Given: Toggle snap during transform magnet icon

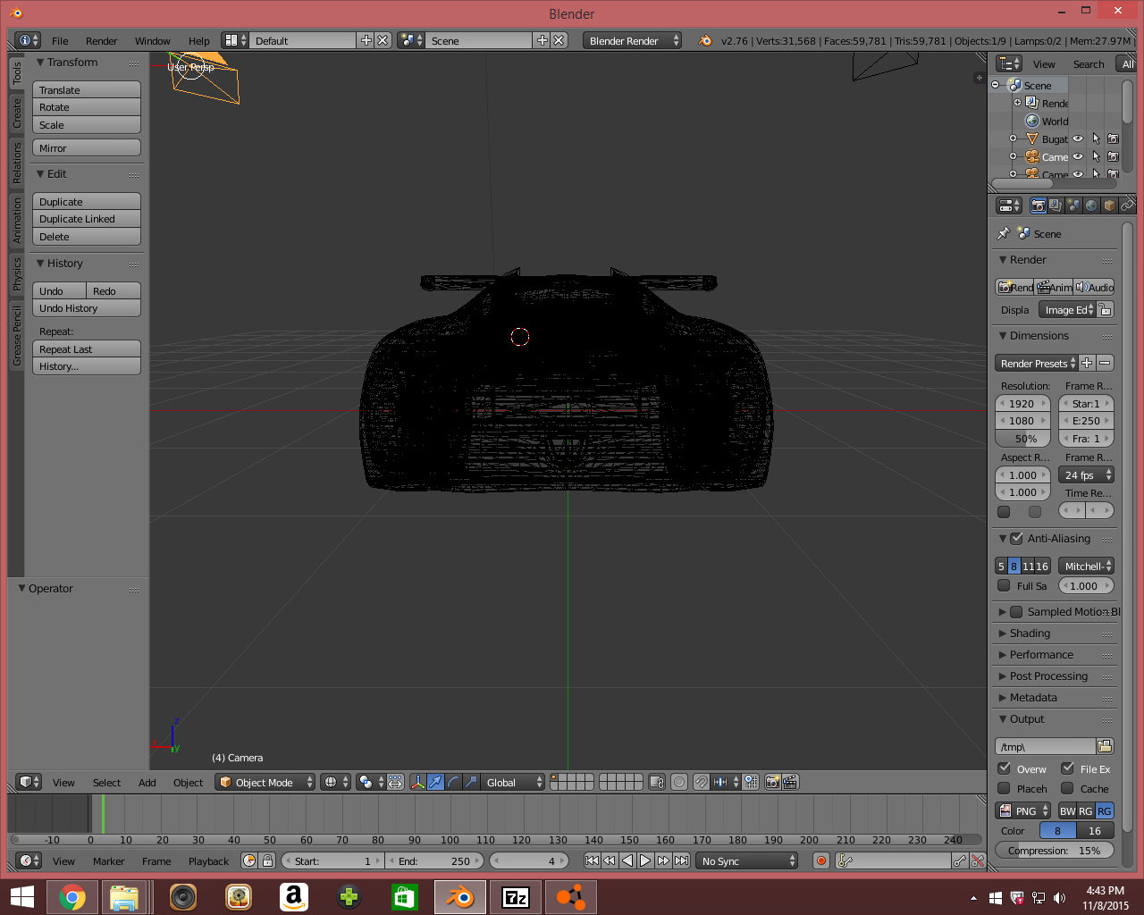Looking at the screenshot, I should click(x=702, y=782).
